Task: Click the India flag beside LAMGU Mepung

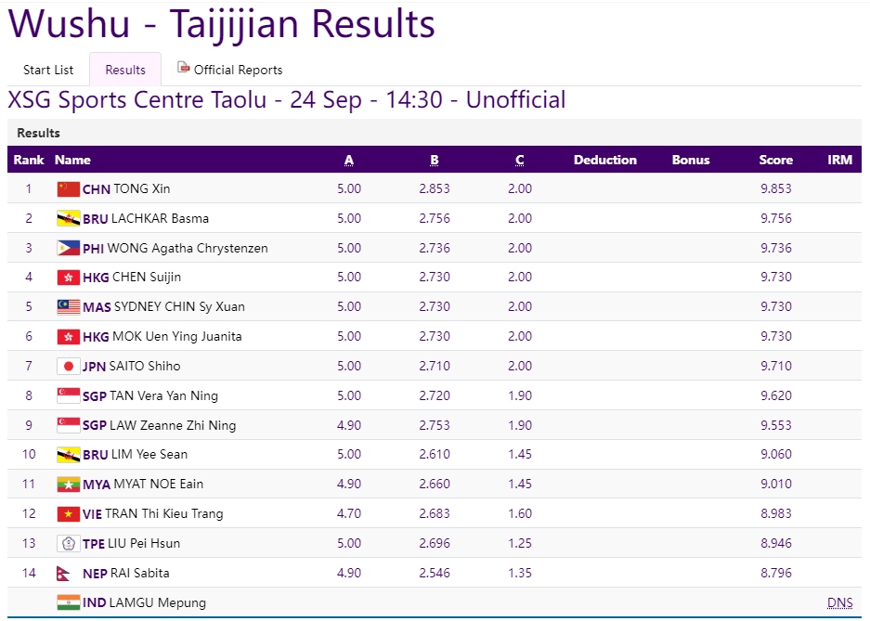Action: click(69, 602)
